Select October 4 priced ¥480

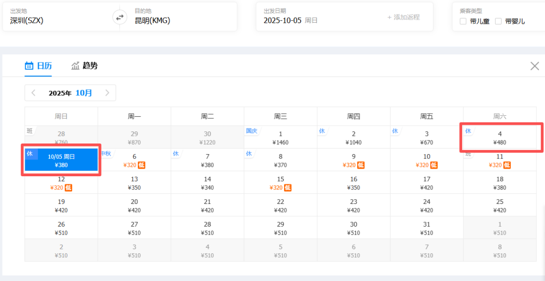pyautogui.click(x=500, y=138)
